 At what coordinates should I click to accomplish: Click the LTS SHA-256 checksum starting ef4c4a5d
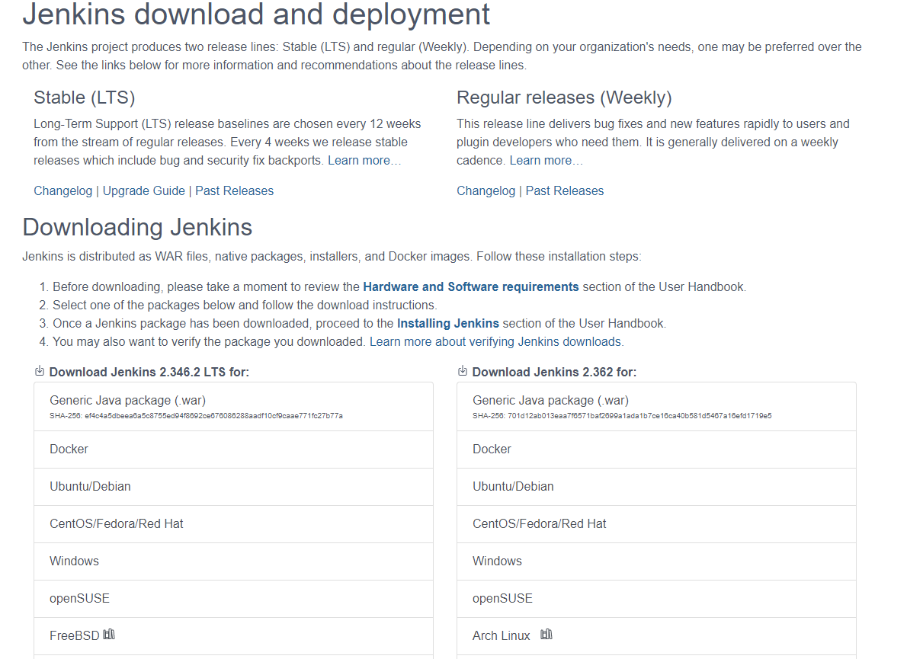point(196,416)
